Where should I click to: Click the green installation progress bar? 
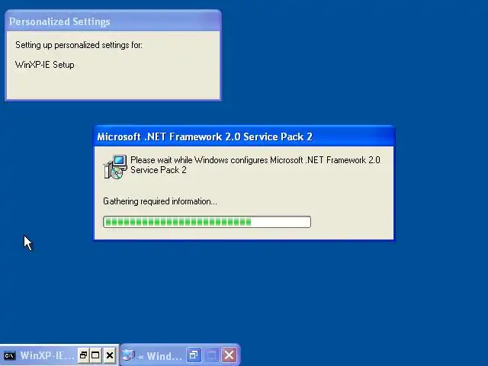207,222
